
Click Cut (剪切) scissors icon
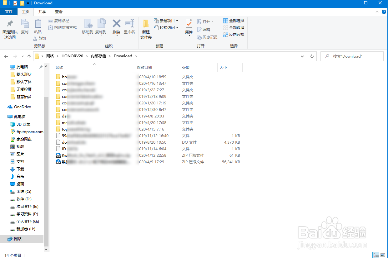(40, 38)
